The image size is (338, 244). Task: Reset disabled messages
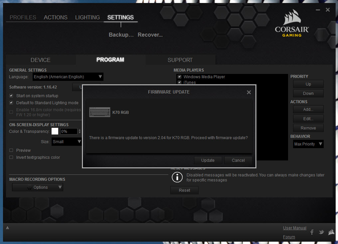tap(184, 190)
